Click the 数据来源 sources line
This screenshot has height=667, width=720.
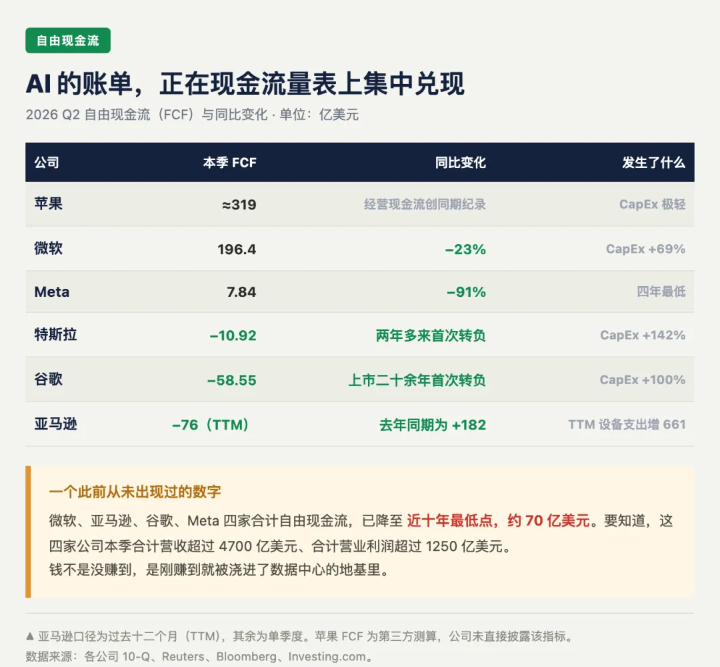click(199, 656)
